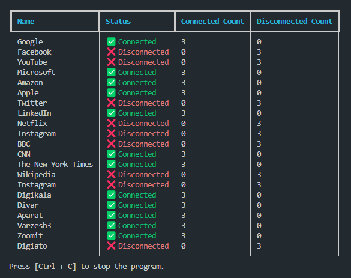Click the red X icon for Wikipedia
351x278 pixels.
click(111, 174)
